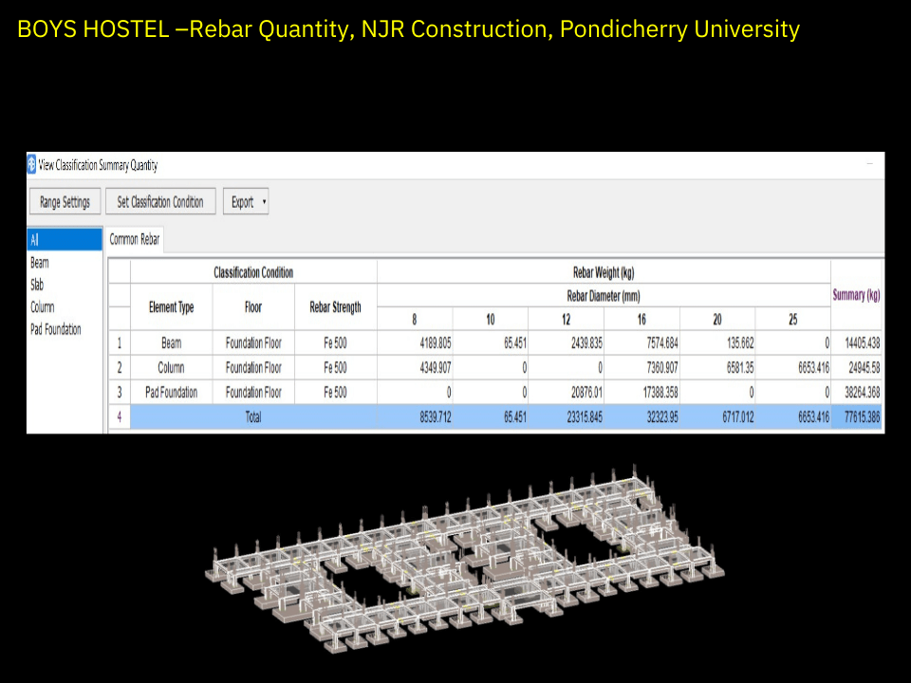Click the app icon in the title bar

pyautogui.click(x=31, y=165)
